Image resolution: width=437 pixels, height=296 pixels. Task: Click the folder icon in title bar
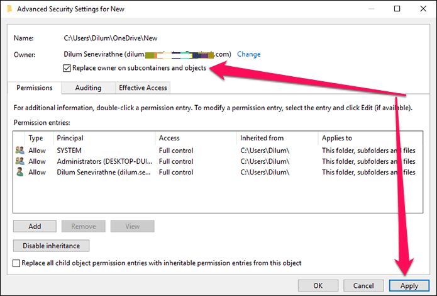point(10,9)
